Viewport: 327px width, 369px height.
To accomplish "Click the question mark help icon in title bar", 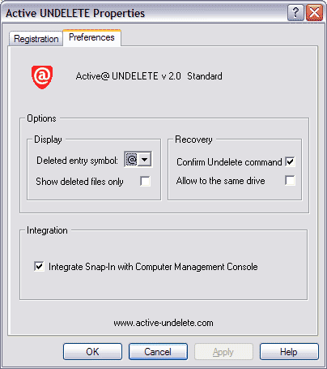I will 295,12.
